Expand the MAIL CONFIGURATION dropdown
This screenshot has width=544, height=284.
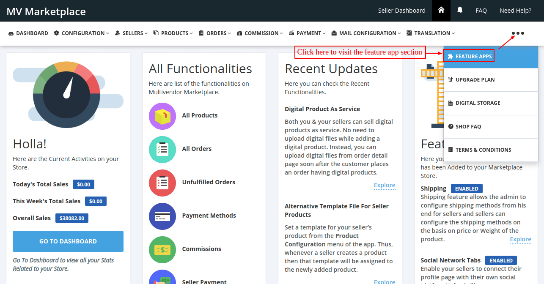coord(365,33)
